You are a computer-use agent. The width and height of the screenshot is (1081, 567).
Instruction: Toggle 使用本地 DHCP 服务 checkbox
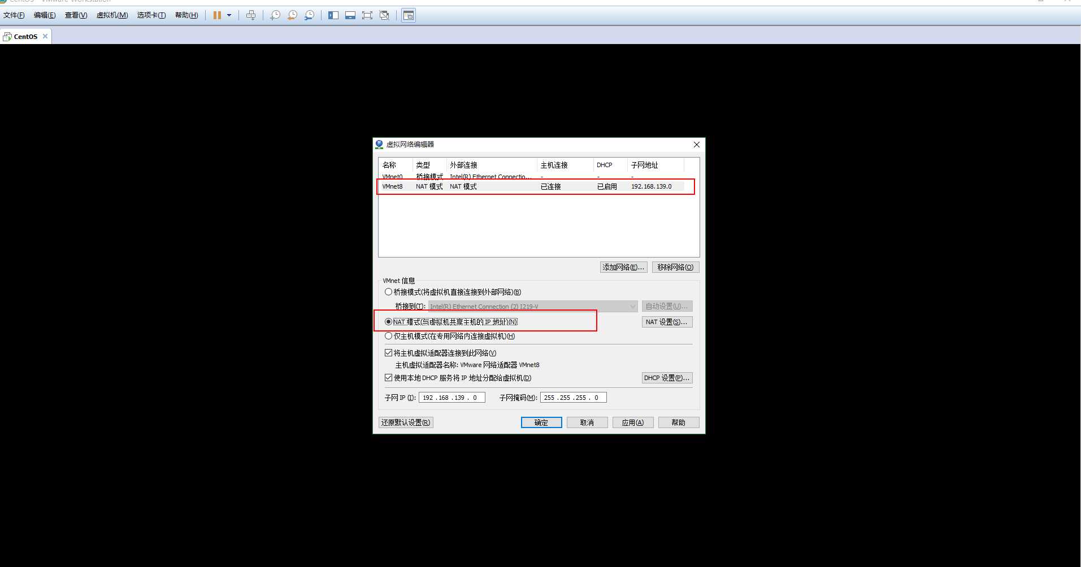click(x=388, y=378)
